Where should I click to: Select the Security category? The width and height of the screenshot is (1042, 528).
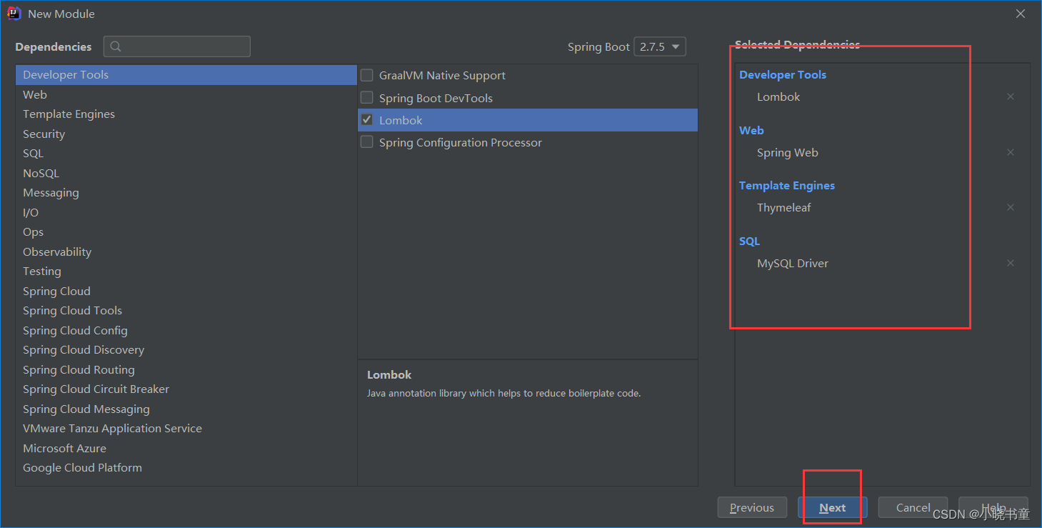[186, 134]
